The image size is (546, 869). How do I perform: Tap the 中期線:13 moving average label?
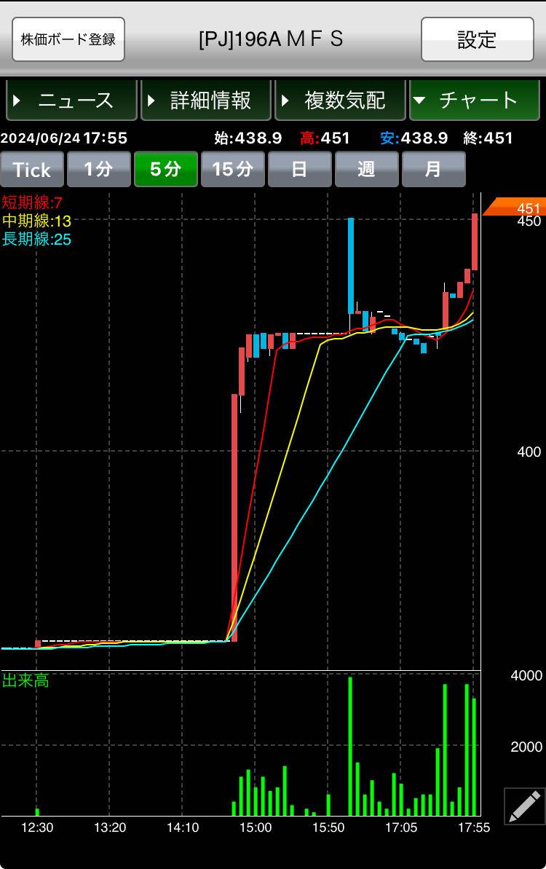pyautogui.click(x=36, y=221)
